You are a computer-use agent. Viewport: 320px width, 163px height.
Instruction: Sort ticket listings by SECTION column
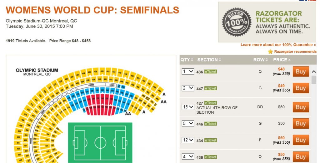pyautogui.click(x=209, y=60)
